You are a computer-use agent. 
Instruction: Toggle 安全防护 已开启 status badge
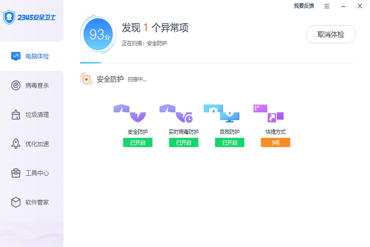pos(137,143)
